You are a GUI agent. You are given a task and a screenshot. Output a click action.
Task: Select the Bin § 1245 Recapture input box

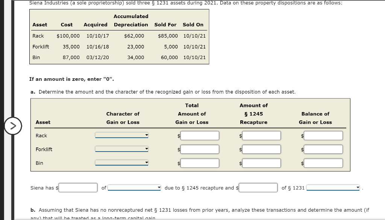(261, 163)
